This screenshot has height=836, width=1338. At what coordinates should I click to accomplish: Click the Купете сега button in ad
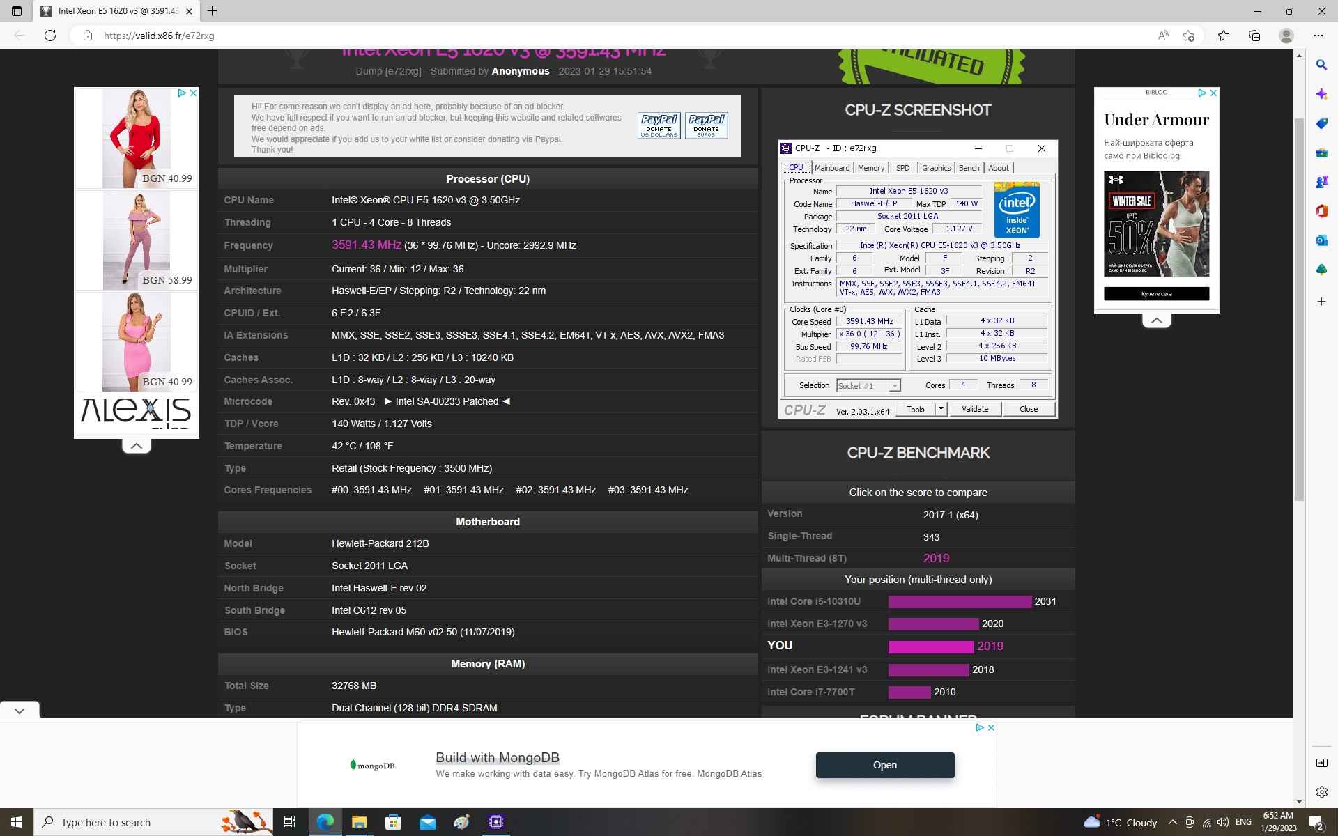click(1156, 294)
